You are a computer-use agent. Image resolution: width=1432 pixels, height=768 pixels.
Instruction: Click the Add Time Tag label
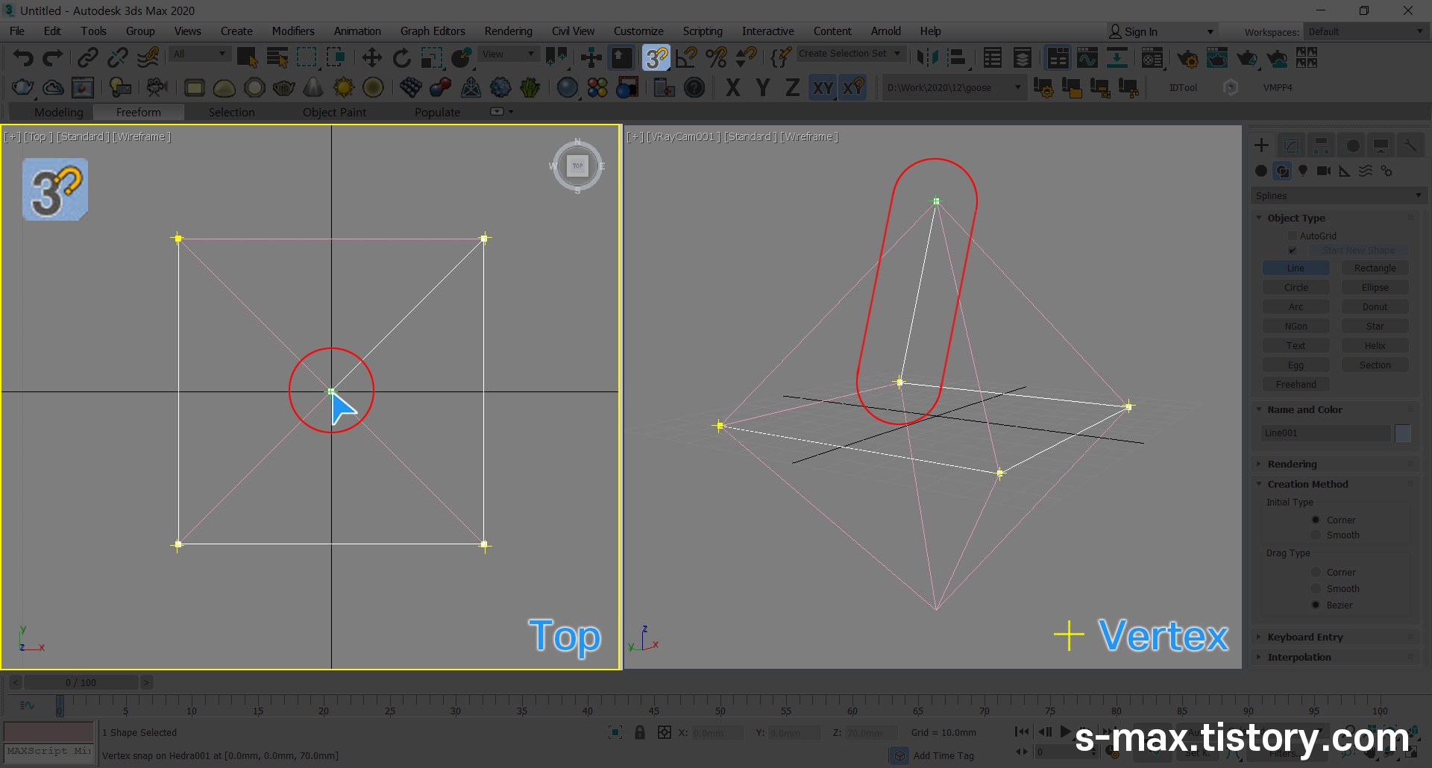943,755
